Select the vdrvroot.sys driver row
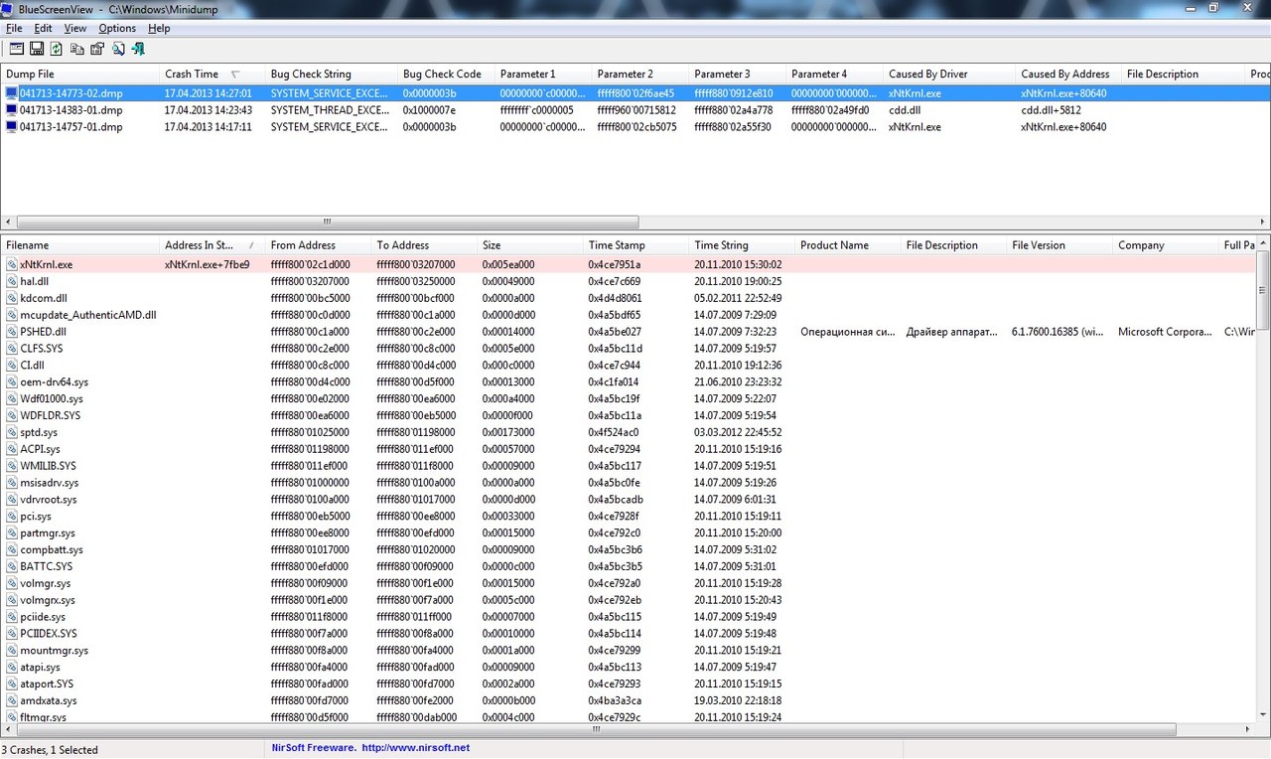 628,500
